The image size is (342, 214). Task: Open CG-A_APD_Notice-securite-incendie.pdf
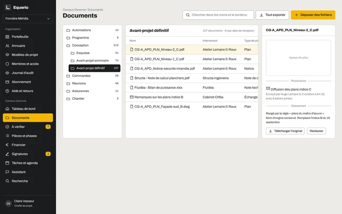pyautogui.click(x=165, y=68)
